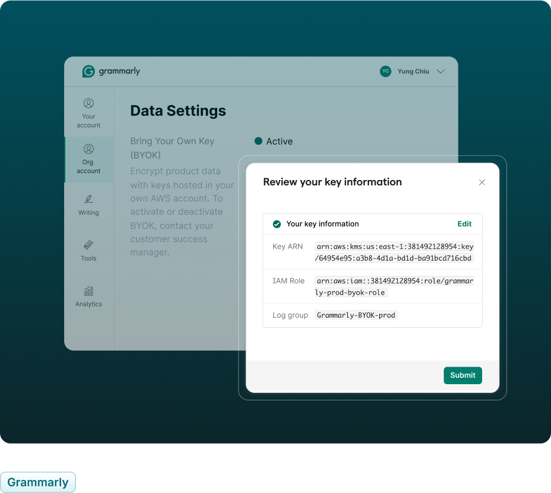Click the green Active status dot

[x=258, y=141]
